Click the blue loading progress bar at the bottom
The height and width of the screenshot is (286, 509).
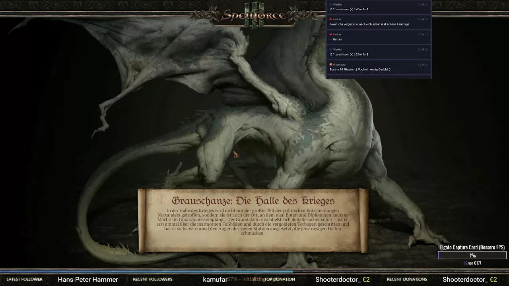[x=146, y=272]
